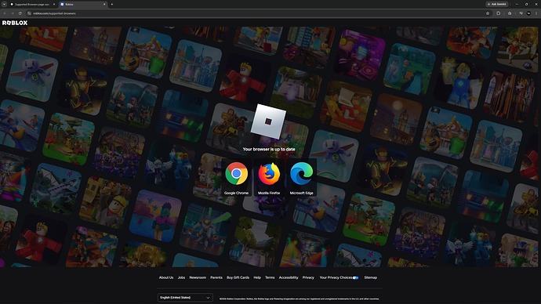Image resolution: width=541 pixels, height=304 pixels.
Task: Bookmark this page with the star icon
Action: [x=488, y=13]
